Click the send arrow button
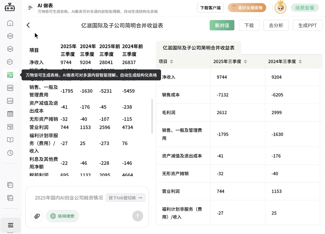This screenshot has width=325, height=234. [138, 216]
